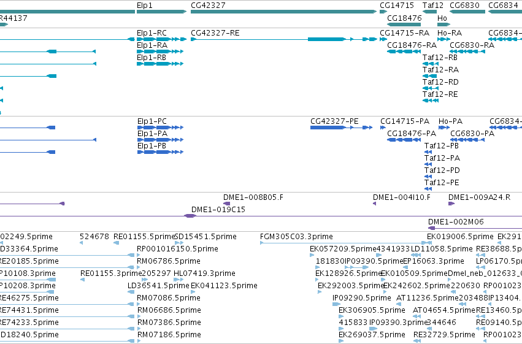Select EST RM07386.5prime
Image resolution: width=522 pixels, height=344 pixels.
139,329
